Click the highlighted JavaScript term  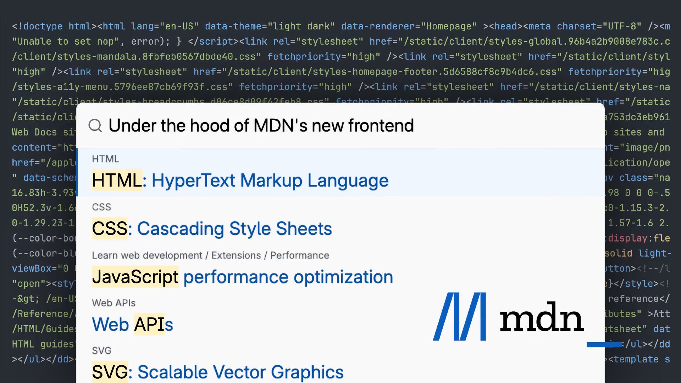135,277
